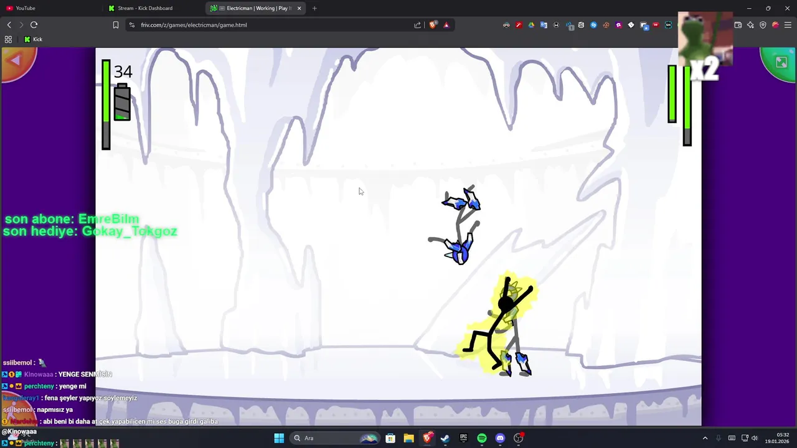
Task: Expand the system tray hidden icons chevron
Action: pos(705,438)
